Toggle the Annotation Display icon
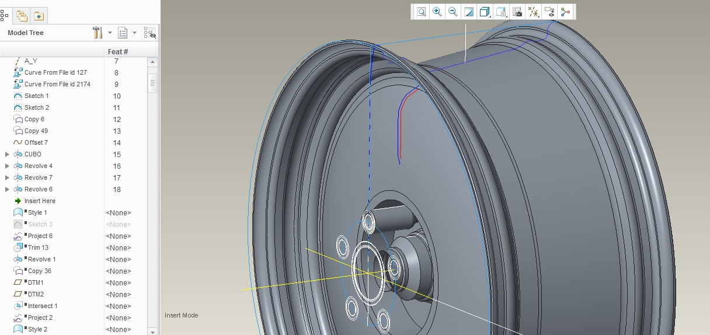The image size is (710, 335). 549,12
